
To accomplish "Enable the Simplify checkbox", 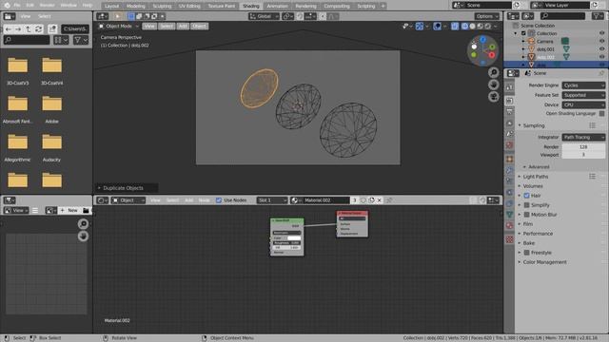I will (x=526, y=205).
